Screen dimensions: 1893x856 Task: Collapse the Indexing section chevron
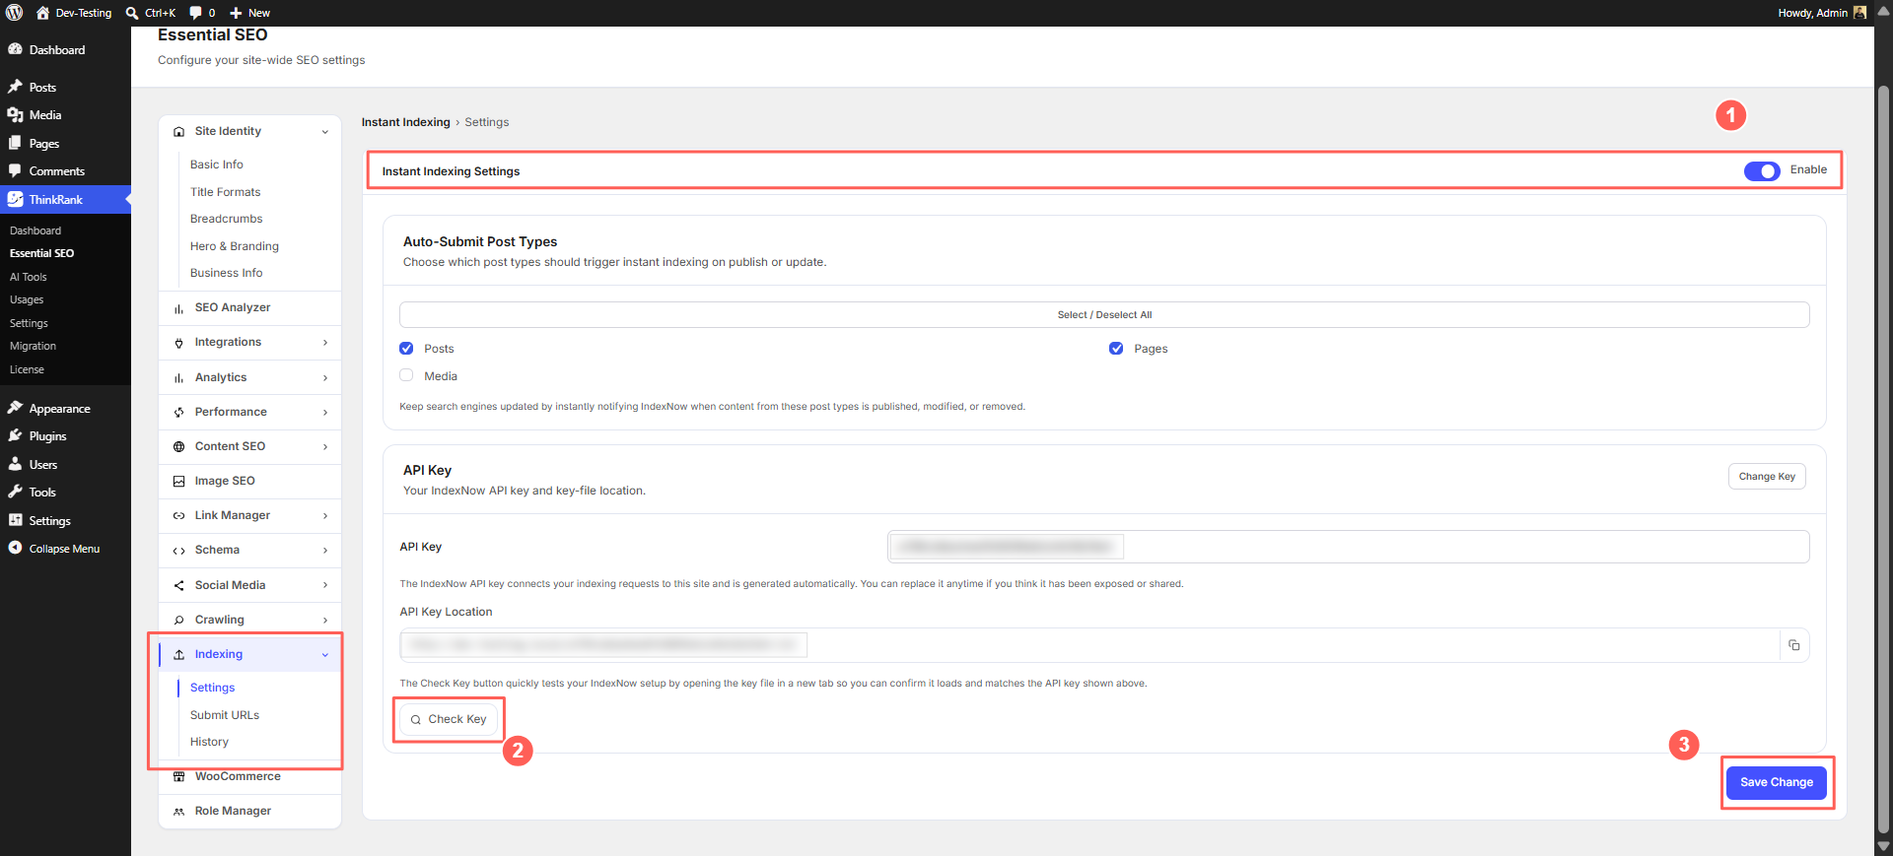(x=325, y=655)
